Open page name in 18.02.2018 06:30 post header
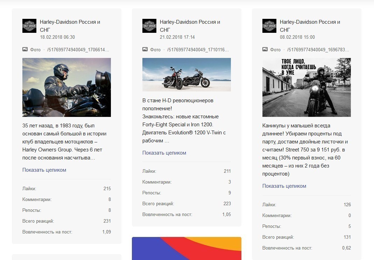The width and height of the screenshot is (374, 260). tap(70, 26)
